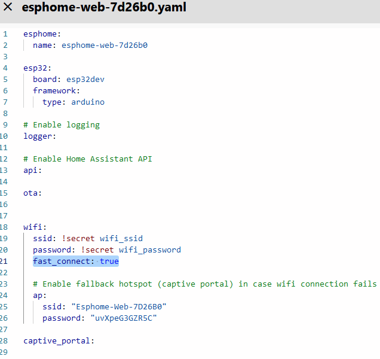Image resolution: width=380 pixels, height=359 pixels.
Task: Close the esphome-web-7d26b0.yaml editor
Action: tap(8, 8)
